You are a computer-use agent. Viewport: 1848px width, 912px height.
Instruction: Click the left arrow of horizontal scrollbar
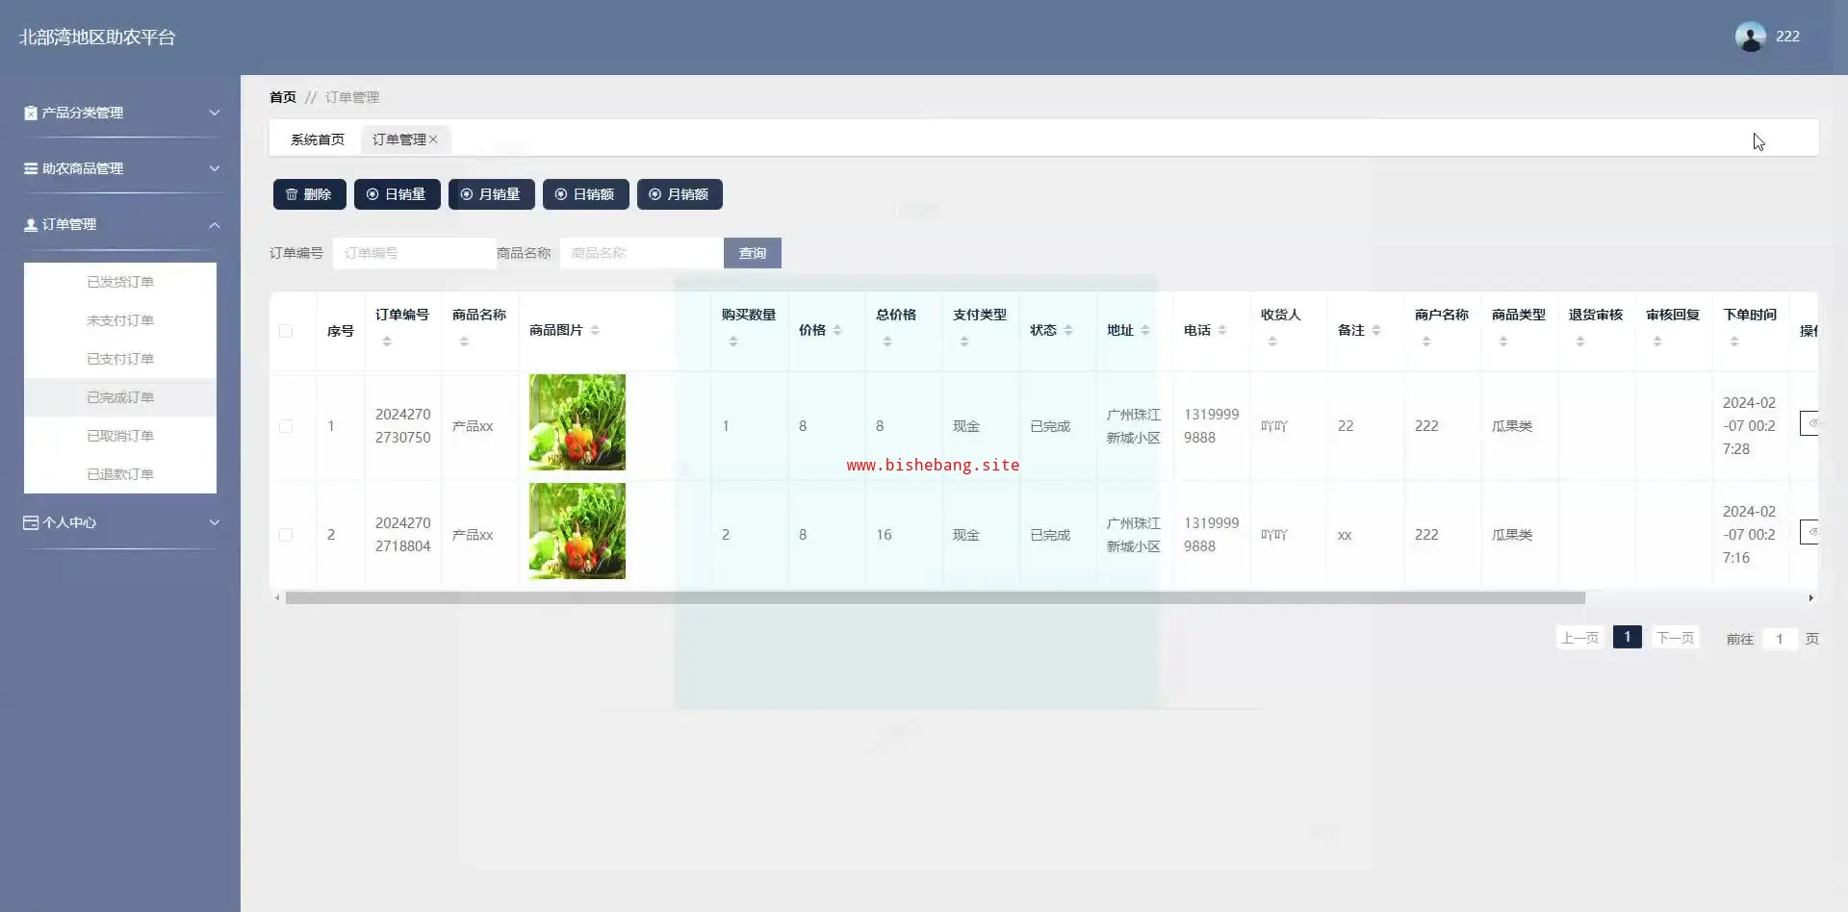point(277,598)
